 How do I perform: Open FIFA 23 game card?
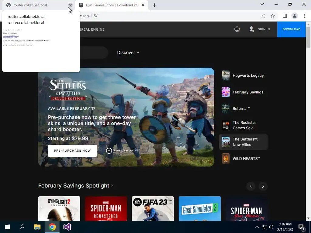pyautogui.click(x=153, y=208)
